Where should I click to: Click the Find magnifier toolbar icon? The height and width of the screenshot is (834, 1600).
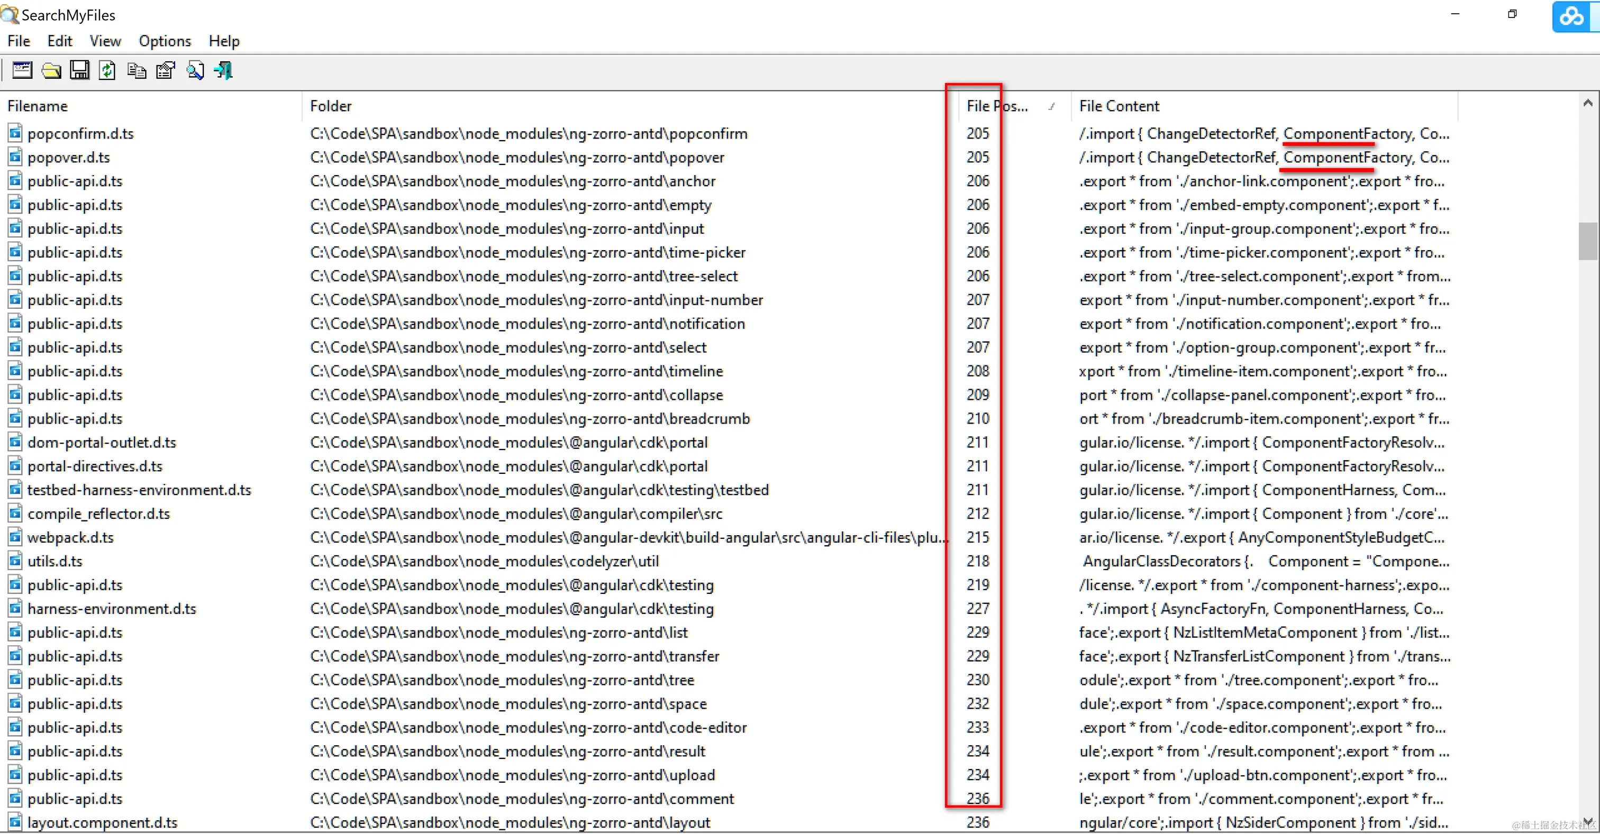pyautogui.click(x=195, y=70)
